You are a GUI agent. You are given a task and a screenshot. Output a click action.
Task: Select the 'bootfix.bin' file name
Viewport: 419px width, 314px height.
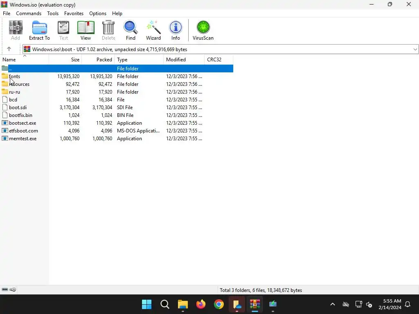click(20, 115)
